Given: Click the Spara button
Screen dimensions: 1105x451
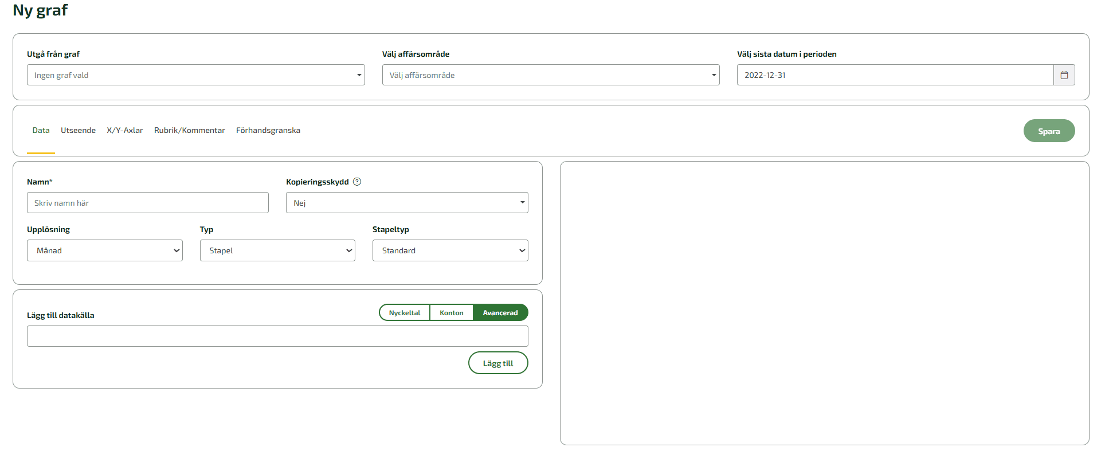Looking at the screenshot, I should (1049, 131).
